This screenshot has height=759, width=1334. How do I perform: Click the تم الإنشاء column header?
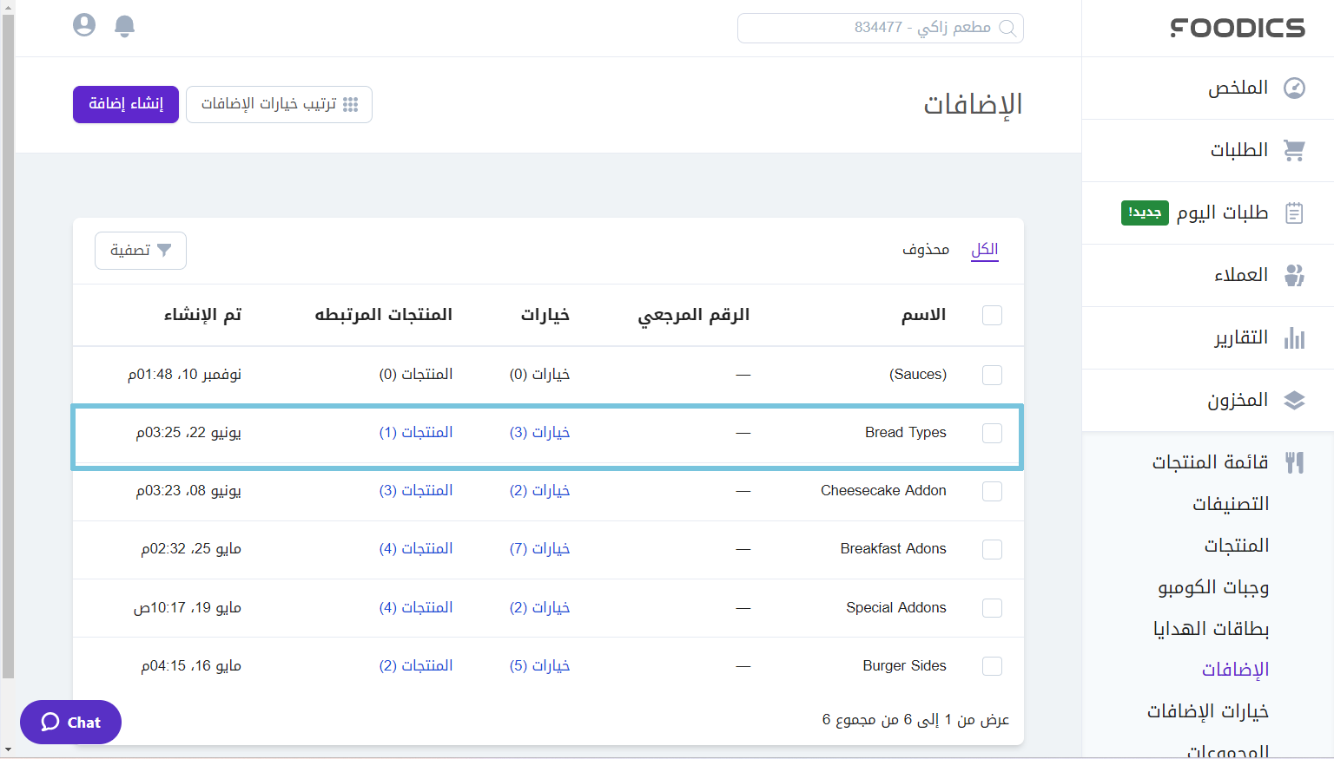pyautogui.click(x=202, y=315)
